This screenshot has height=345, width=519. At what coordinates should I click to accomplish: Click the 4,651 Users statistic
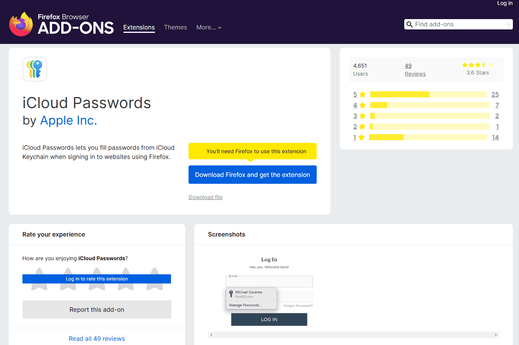point(360,70)
